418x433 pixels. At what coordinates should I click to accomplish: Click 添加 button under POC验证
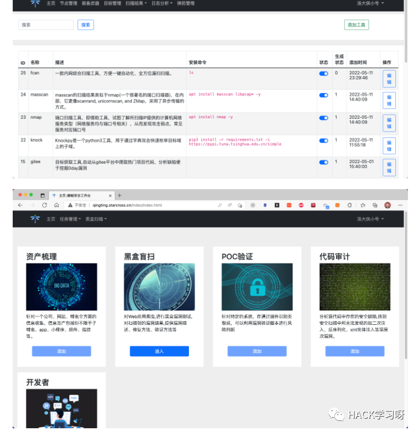(257, 351)
